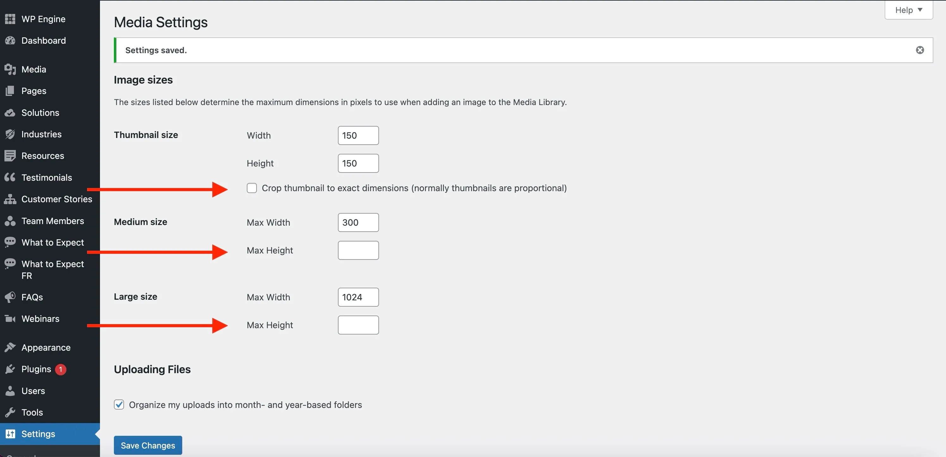946x457 pixels.
Task: Open the Appearance menu item
Action: 46,347
